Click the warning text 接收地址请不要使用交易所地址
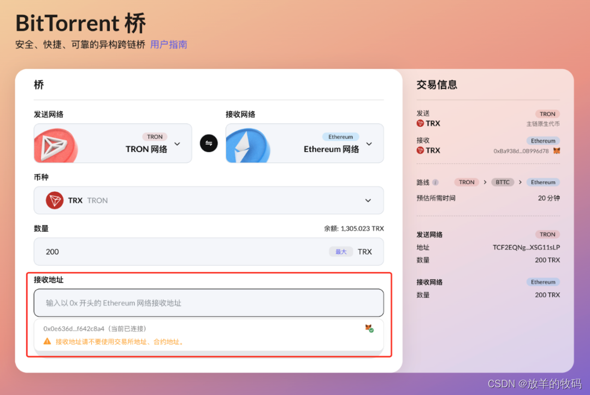The height and width of the screenshot is (395, 590). click(x=120, y=341)
